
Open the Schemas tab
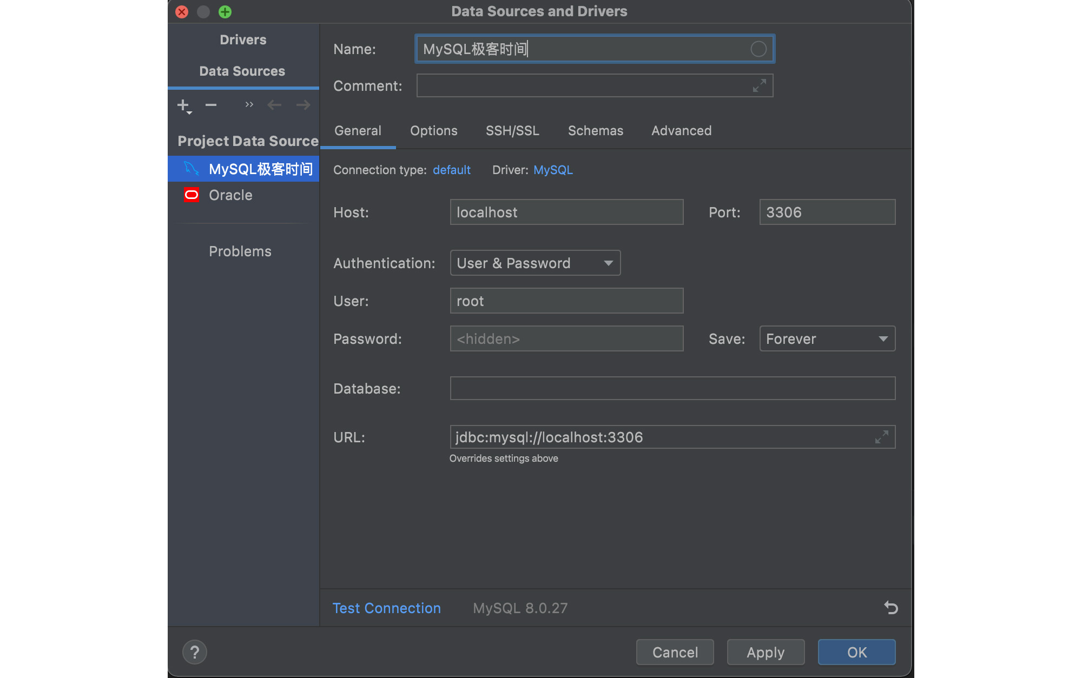(595, 131)
